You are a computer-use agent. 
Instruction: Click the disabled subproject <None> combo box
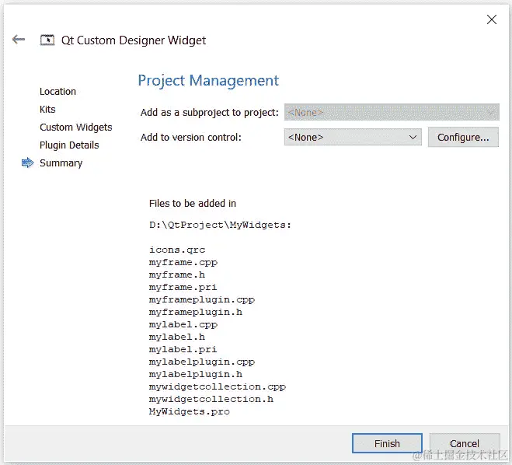click(x=392, y=113)
